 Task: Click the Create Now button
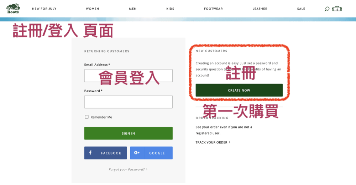239,90
